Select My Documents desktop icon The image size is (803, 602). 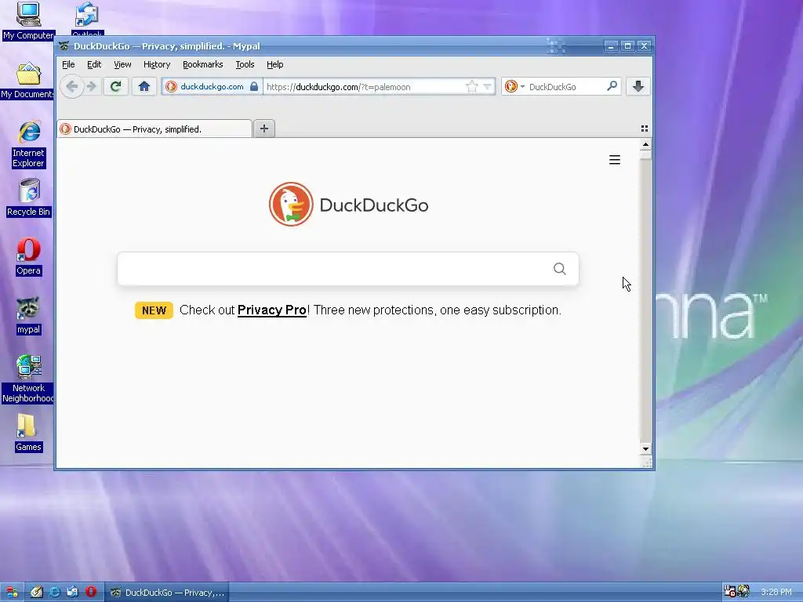click(x=27, y=81)
